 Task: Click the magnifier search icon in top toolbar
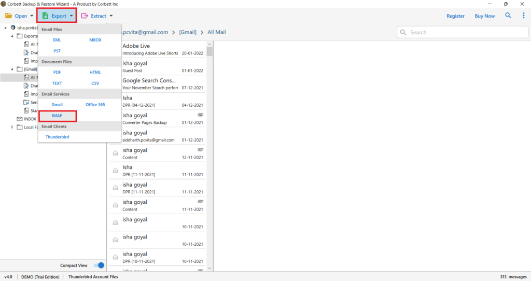click(x=507, y=16)
